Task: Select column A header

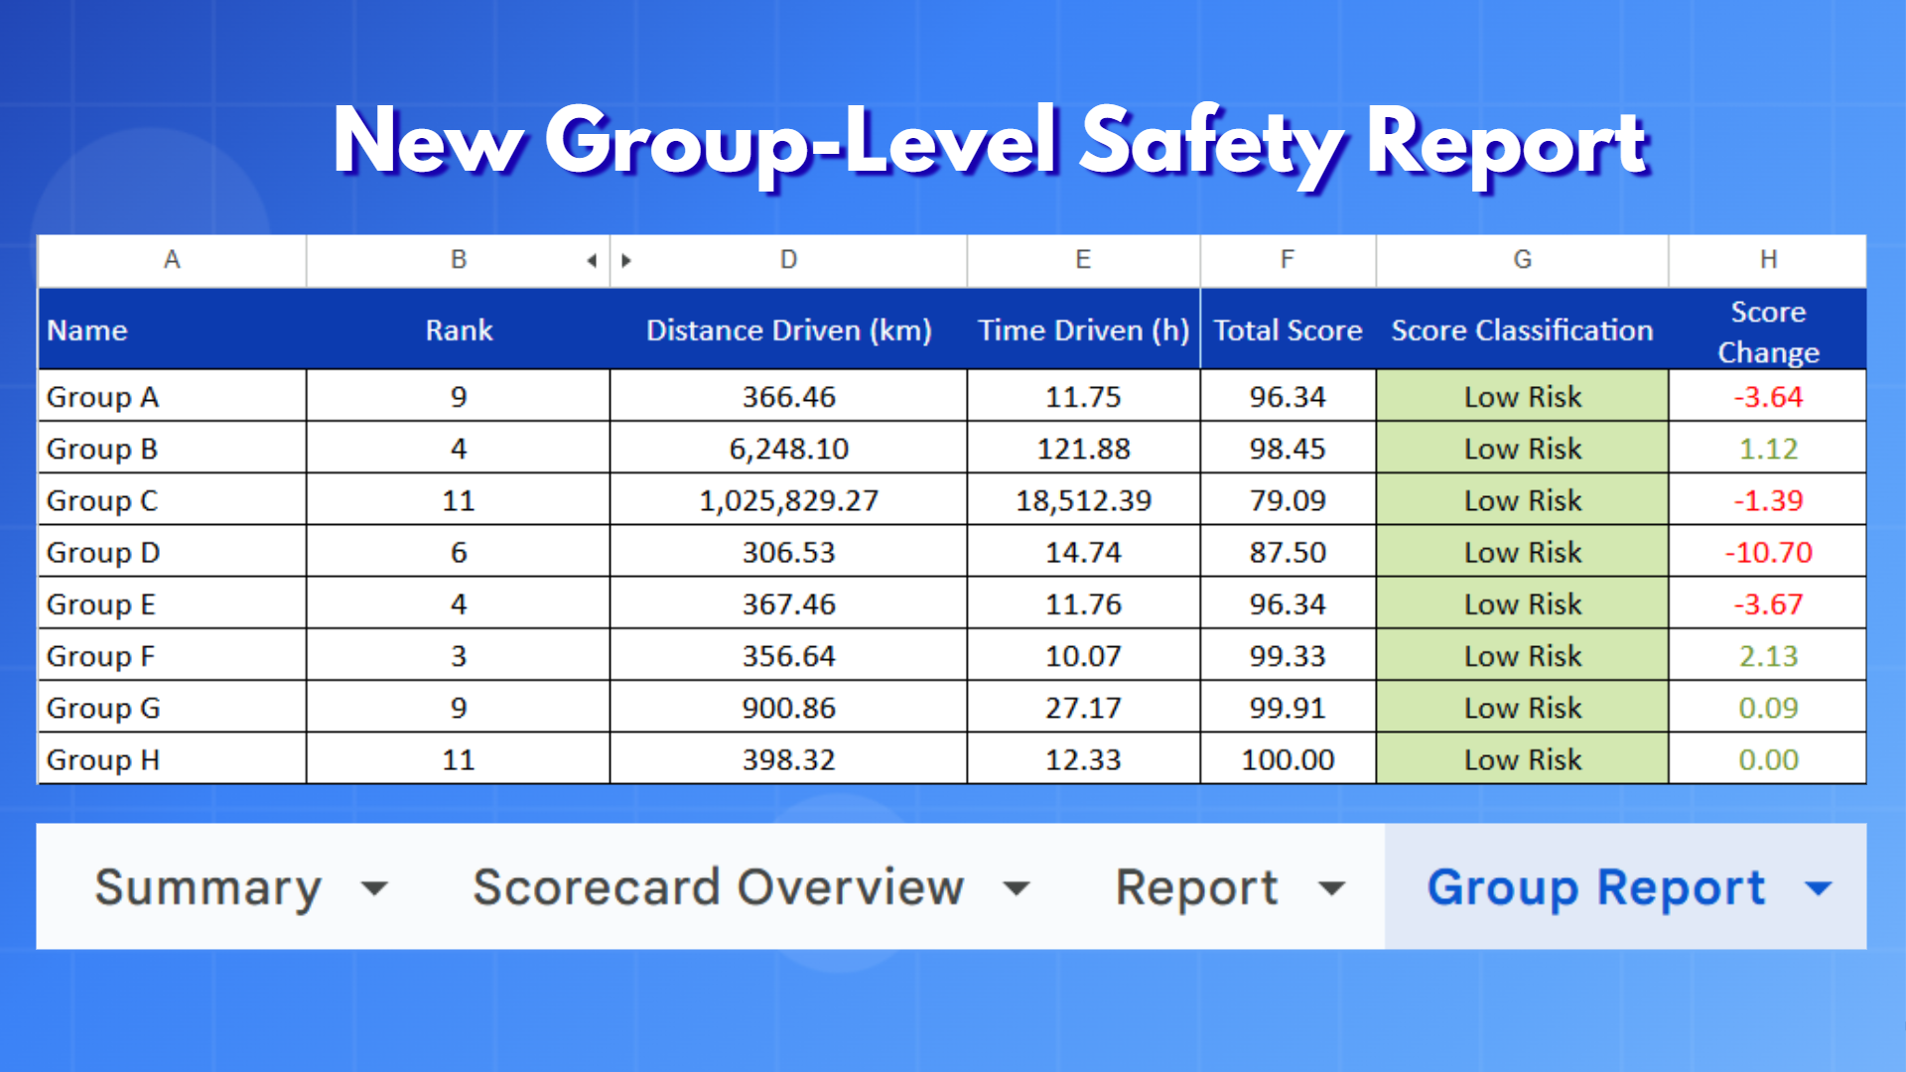Action: pyautogui.click(x=172, y=260)
